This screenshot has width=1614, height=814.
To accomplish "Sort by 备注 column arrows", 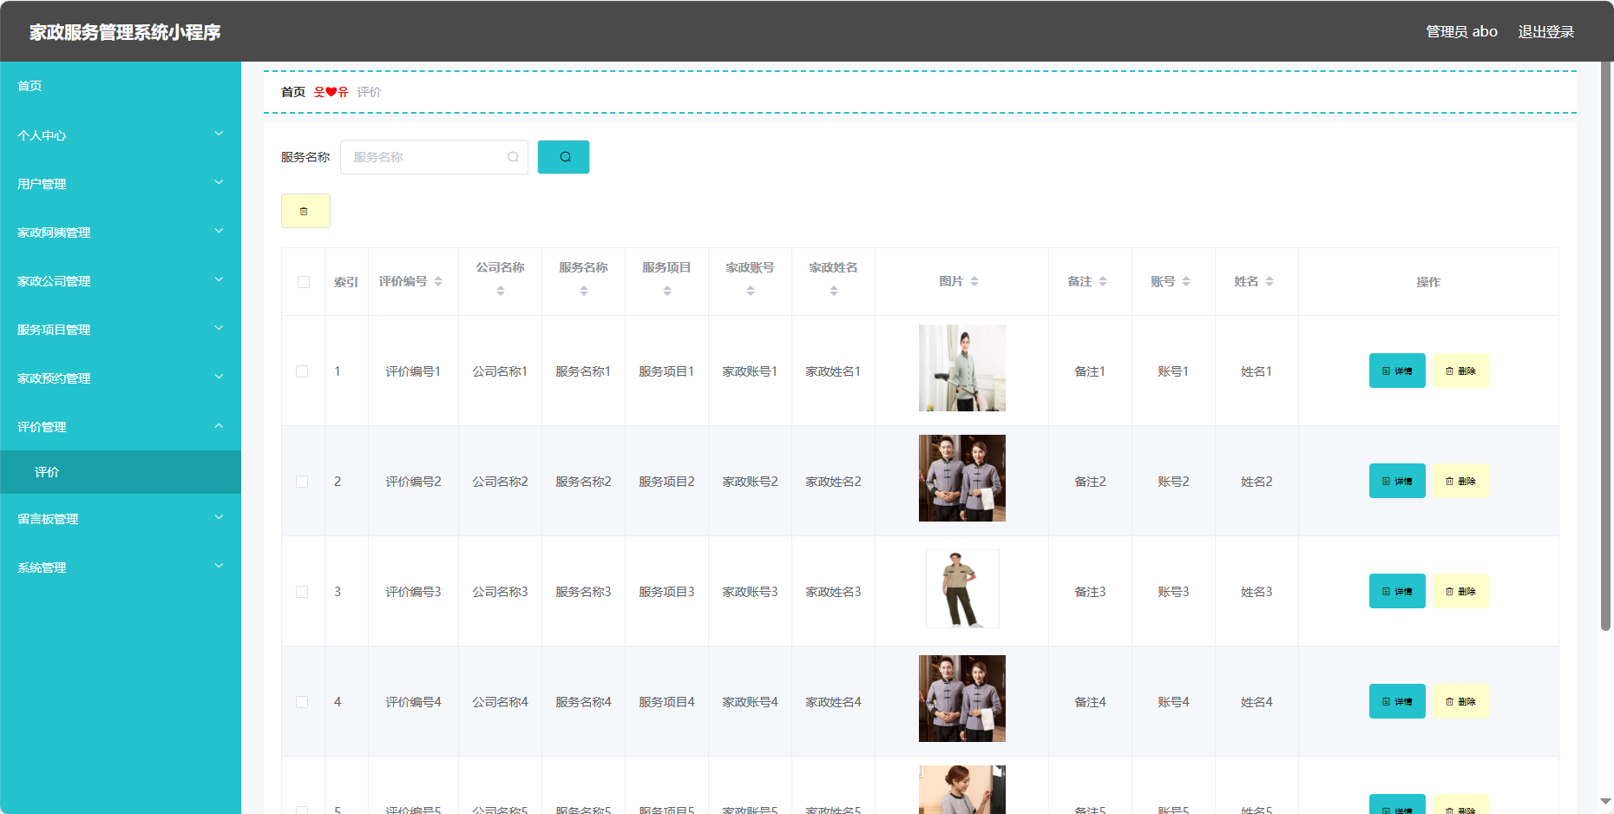I will (x=1103, y=281).
